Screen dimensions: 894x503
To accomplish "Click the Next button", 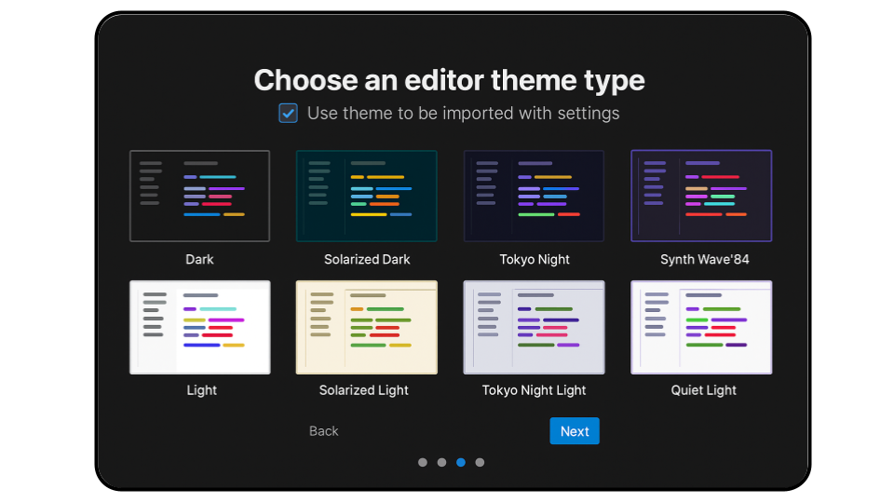I will pos(575,431).
